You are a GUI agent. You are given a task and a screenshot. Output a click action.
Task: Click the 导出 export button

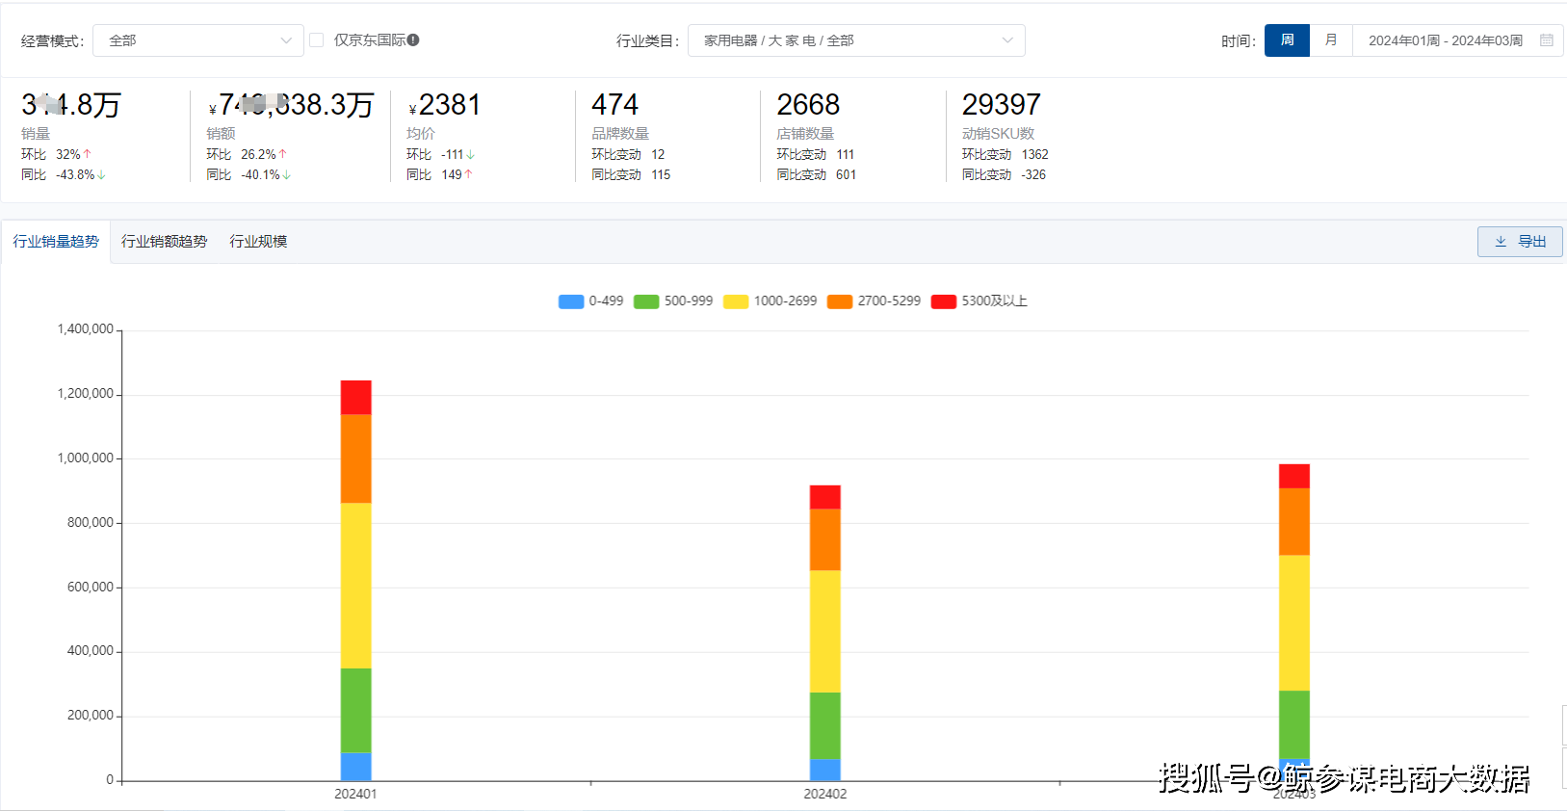[x=1520, y=242]
